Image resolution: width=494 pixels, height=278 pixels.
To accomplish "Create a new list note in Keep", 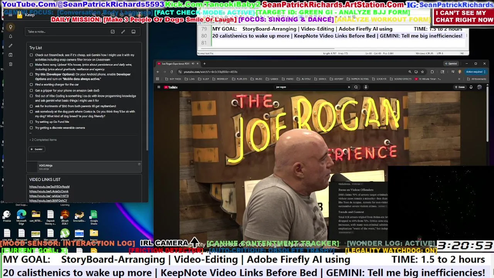I will point(113,32).
